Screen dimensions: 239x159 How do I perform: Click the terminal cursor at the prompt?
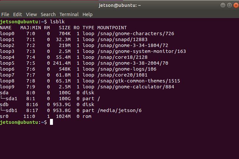tap(51, 122)
